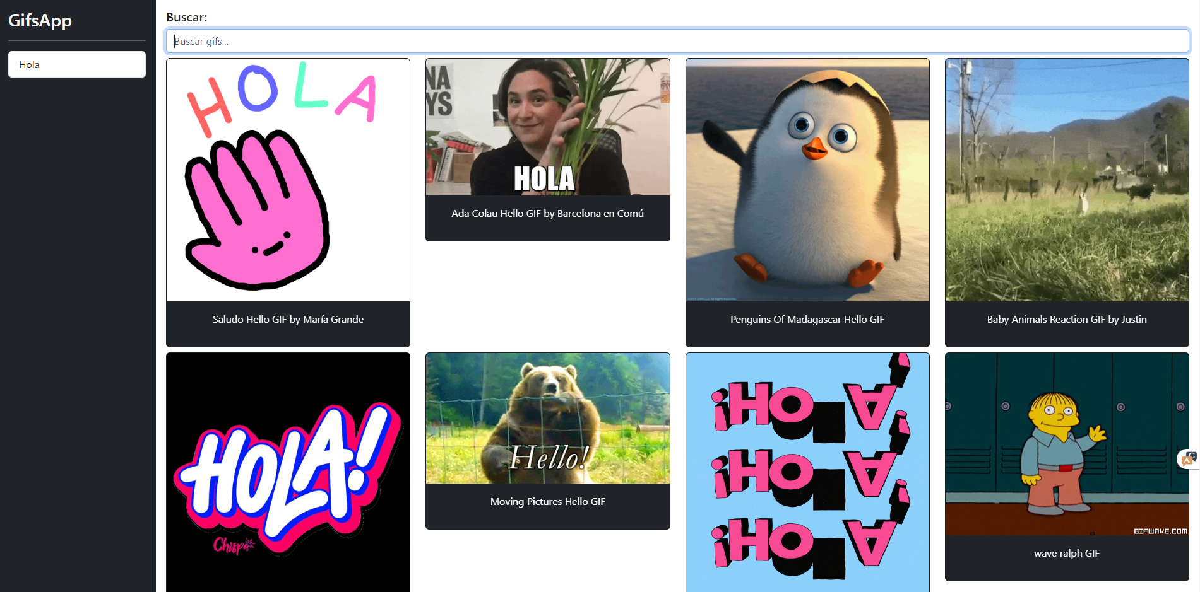
Task: Open the Moving Pictures Hello GIF
Action: click(x=547, y=418)
